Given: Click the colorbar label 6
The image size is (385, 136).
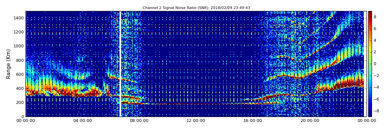Looking at the screenshot, I should [x=375, y=29].
